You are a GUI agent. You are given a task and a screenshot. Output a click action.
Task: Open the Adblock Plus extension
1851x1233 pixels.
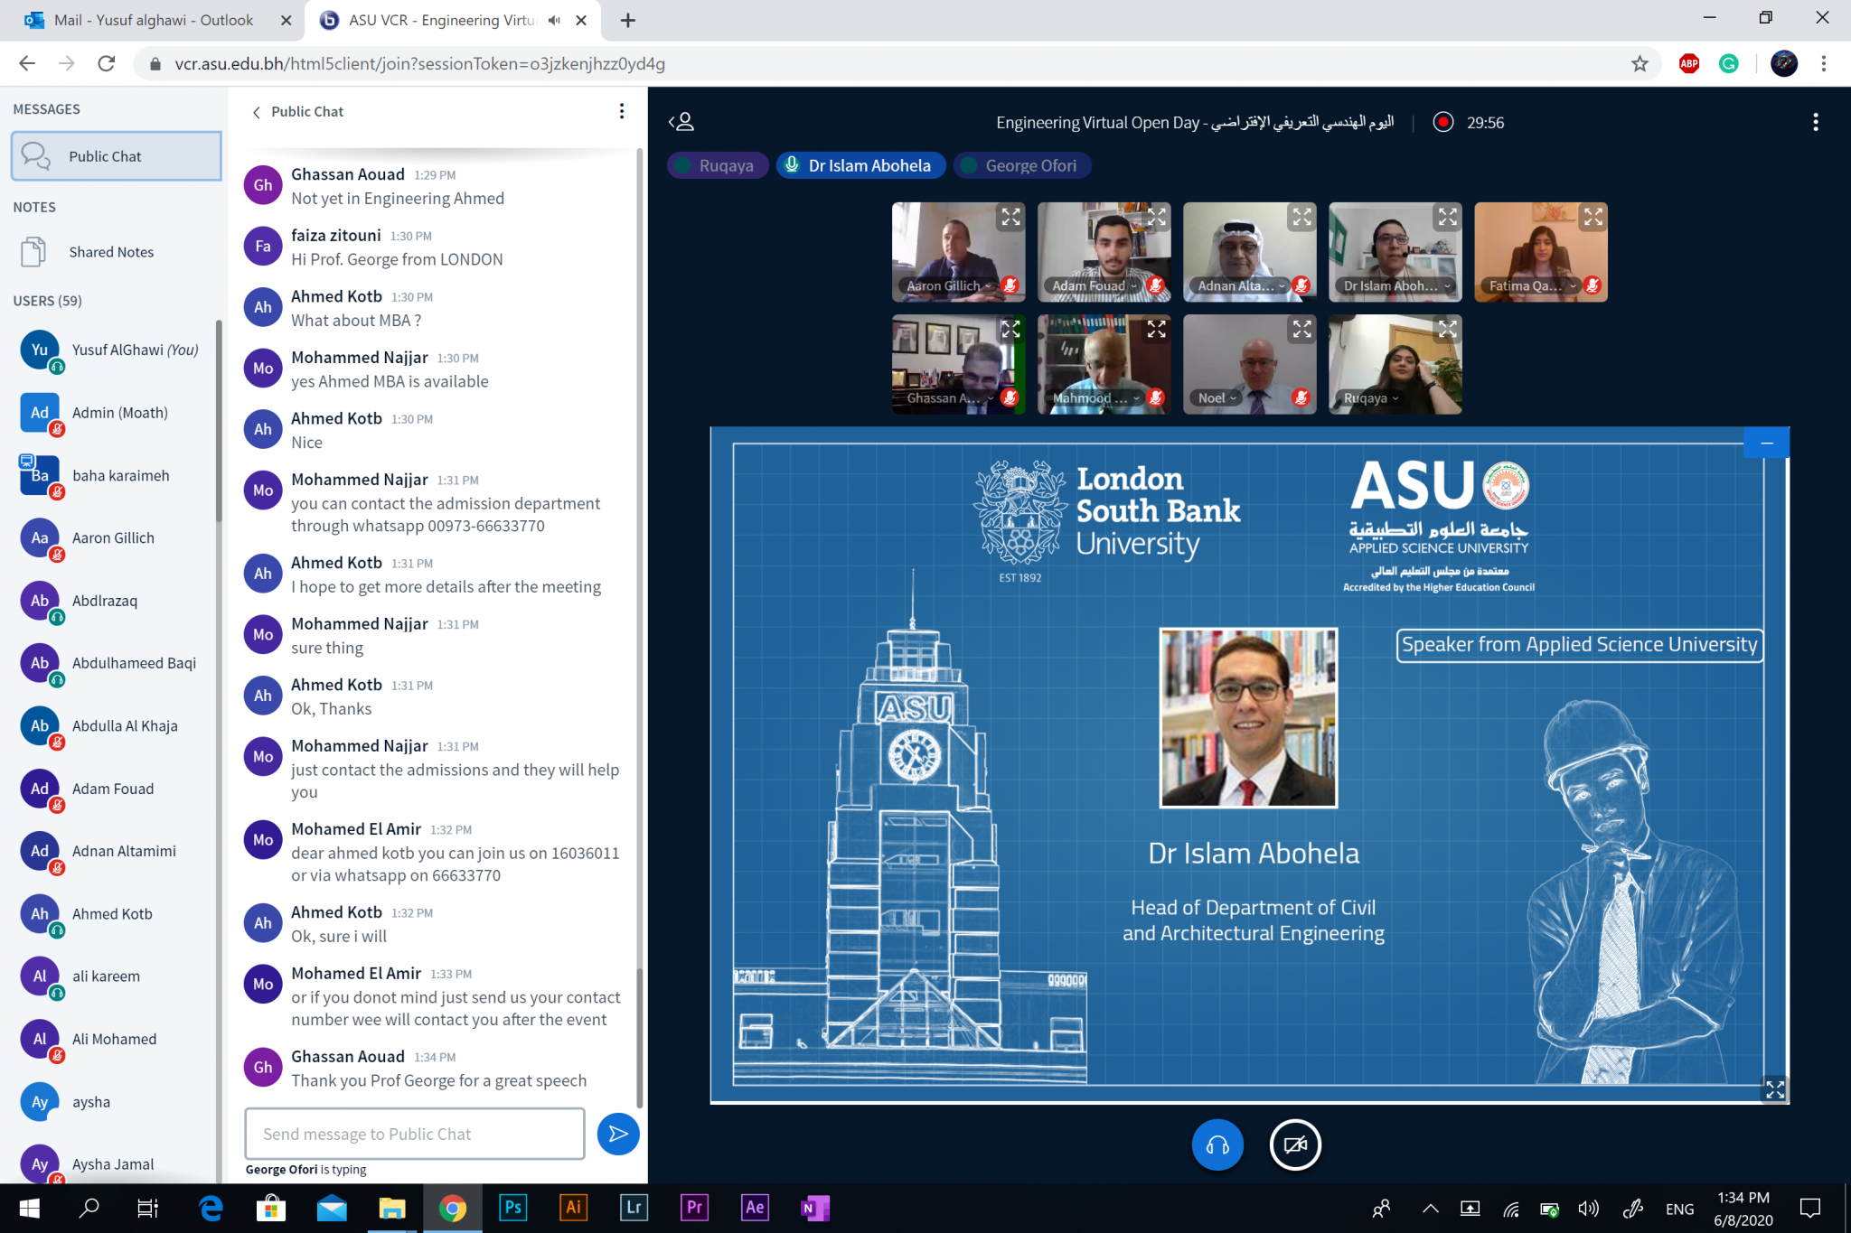(x=1688, y=63)
